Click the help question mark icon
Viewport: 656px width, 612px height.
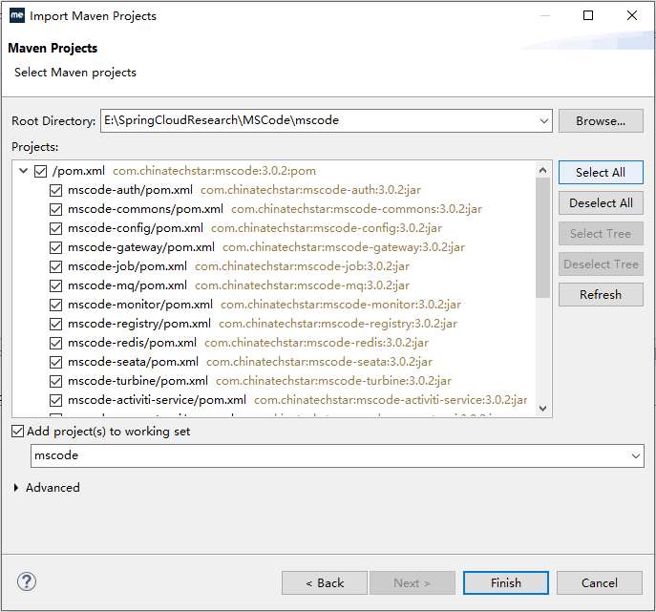[x=27, y=581]
